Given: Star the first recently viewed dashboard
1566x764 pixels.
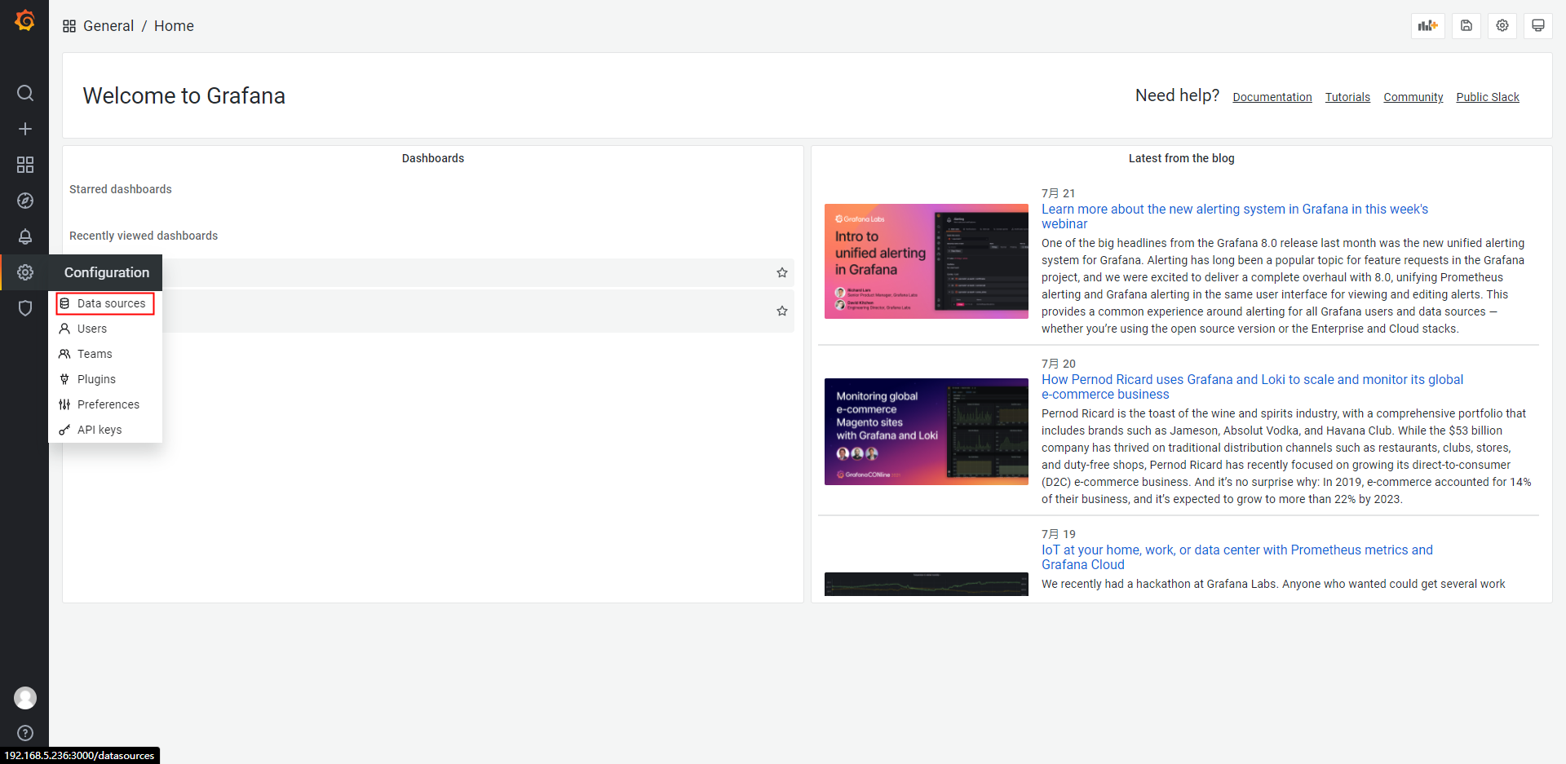Looking at the screenshot, I should 782,272.
